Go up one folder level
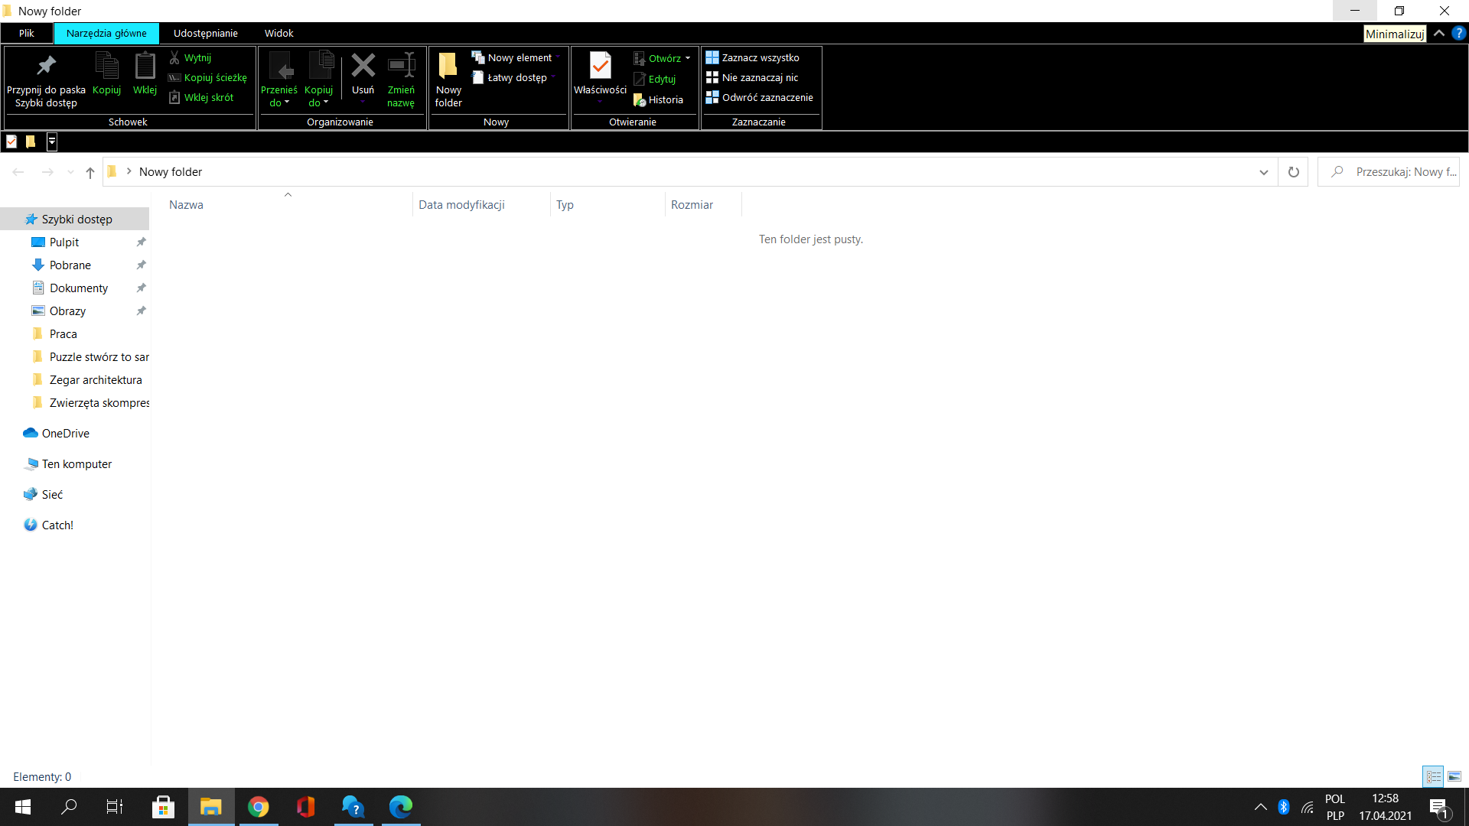Image resolution: width=1469 pixels, height=826 pixels. pyautogui.click(x=90, y=172)
